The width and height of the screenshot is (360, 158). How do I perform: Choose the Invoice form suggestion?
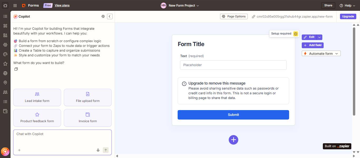tap(88, 118)
